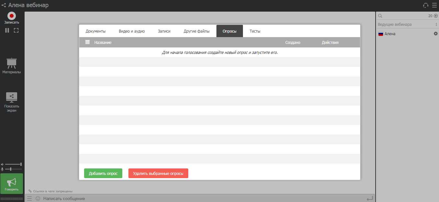Switch to the Записи tab
Viewport: 439px width, 202px height.
pyautogui.click(x=164, y=31)
